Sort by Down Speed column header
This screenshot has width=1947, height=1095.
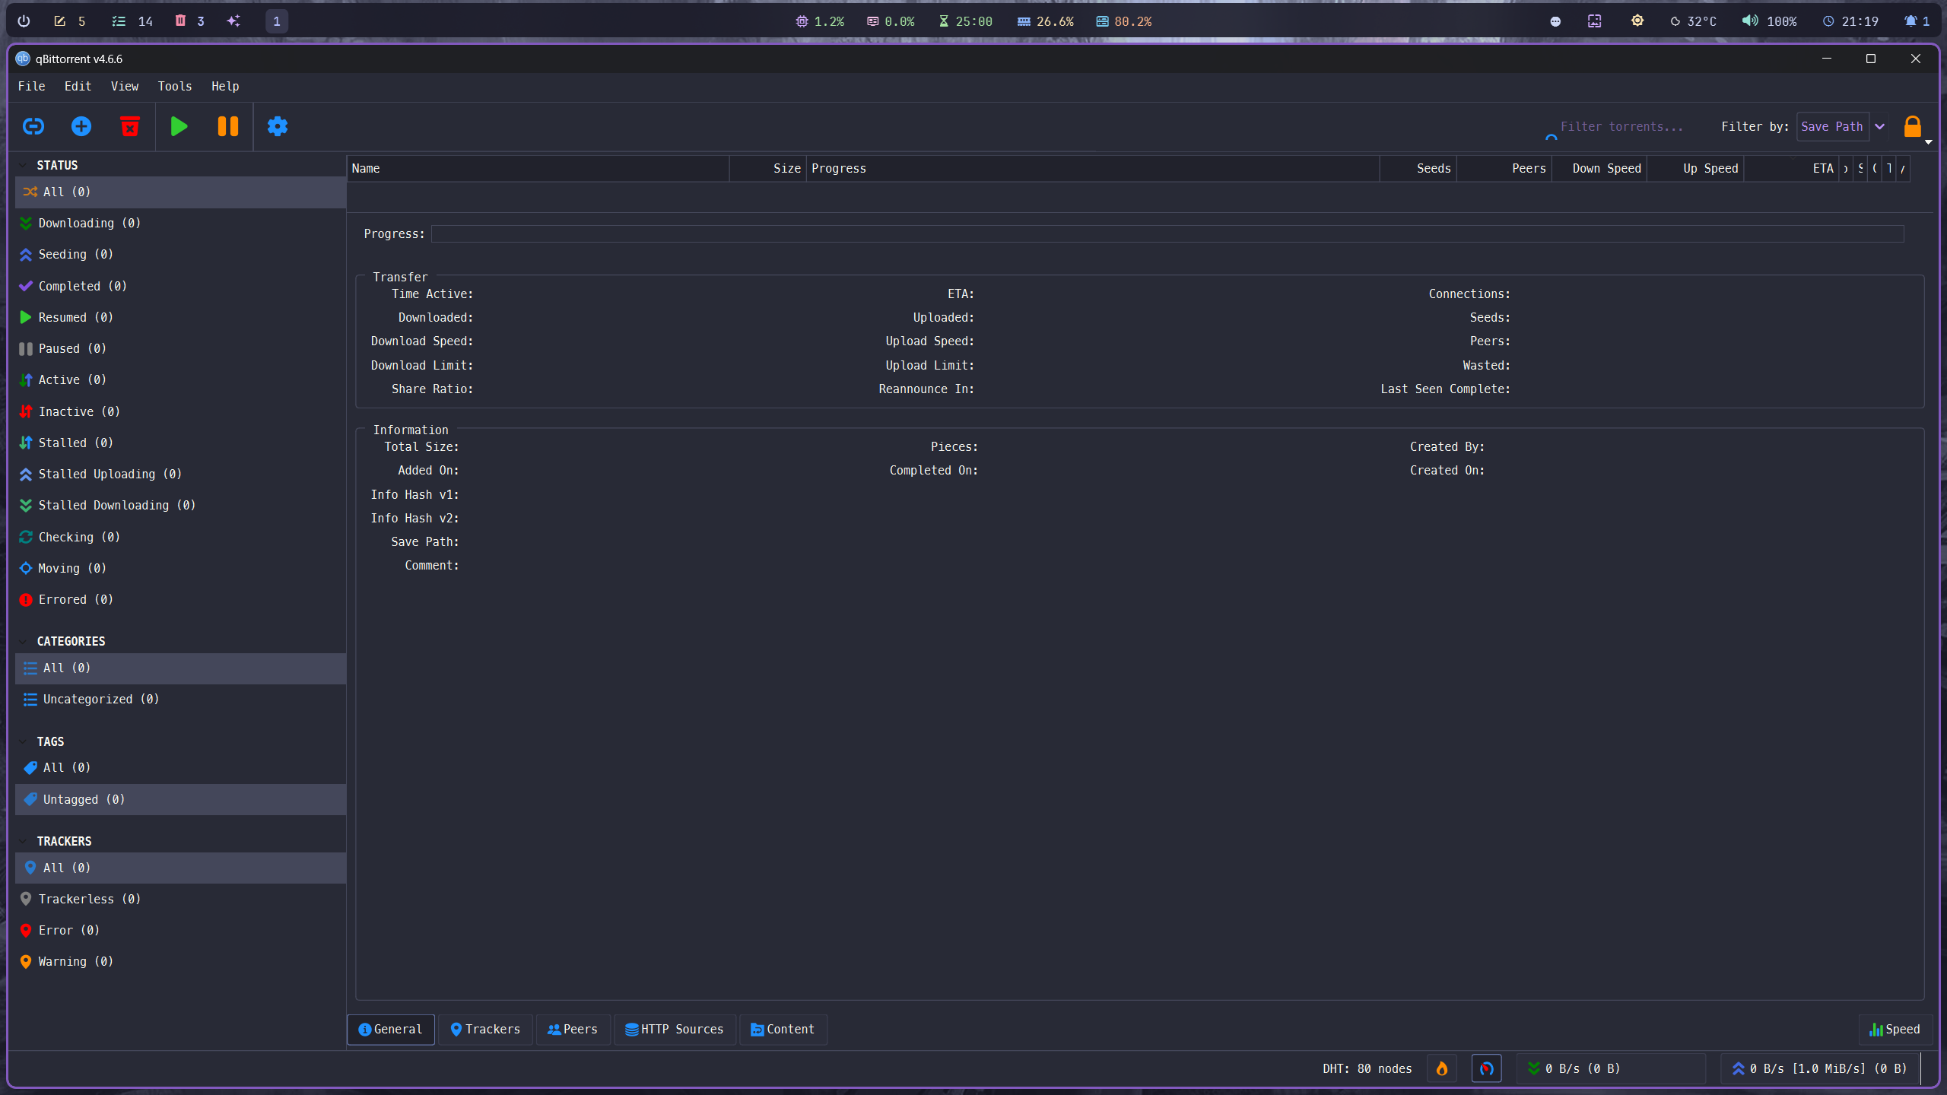(1599, 168)
